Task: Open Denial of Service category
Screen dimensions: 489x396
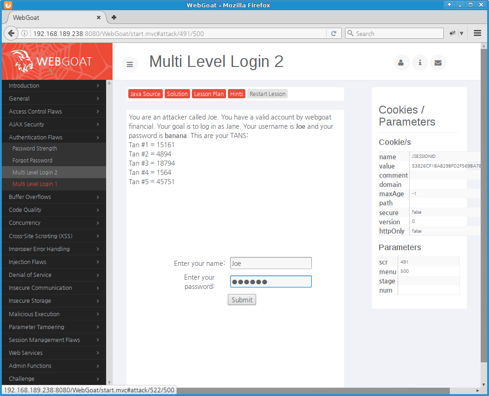Action: [54, 275]
